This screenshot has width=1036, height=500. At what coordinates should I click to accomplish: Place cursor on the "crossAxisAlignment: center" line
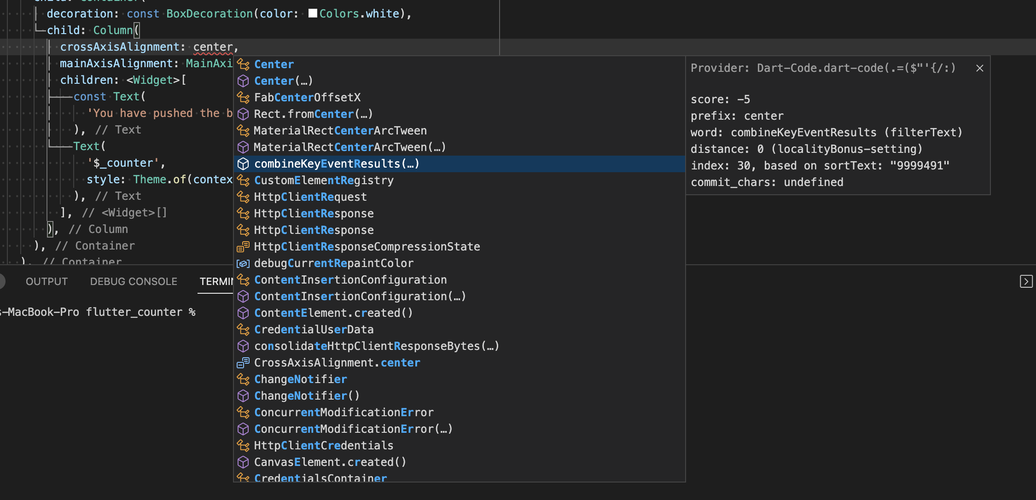[147, 47]
